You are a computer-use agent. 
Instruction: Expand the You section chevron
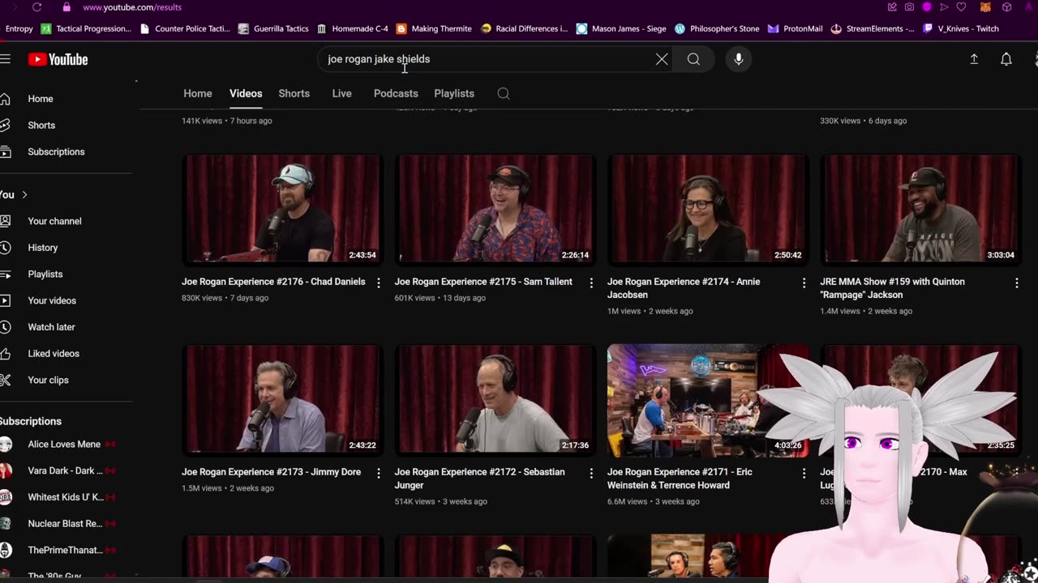pyautogui.click(x=24, y=194)
